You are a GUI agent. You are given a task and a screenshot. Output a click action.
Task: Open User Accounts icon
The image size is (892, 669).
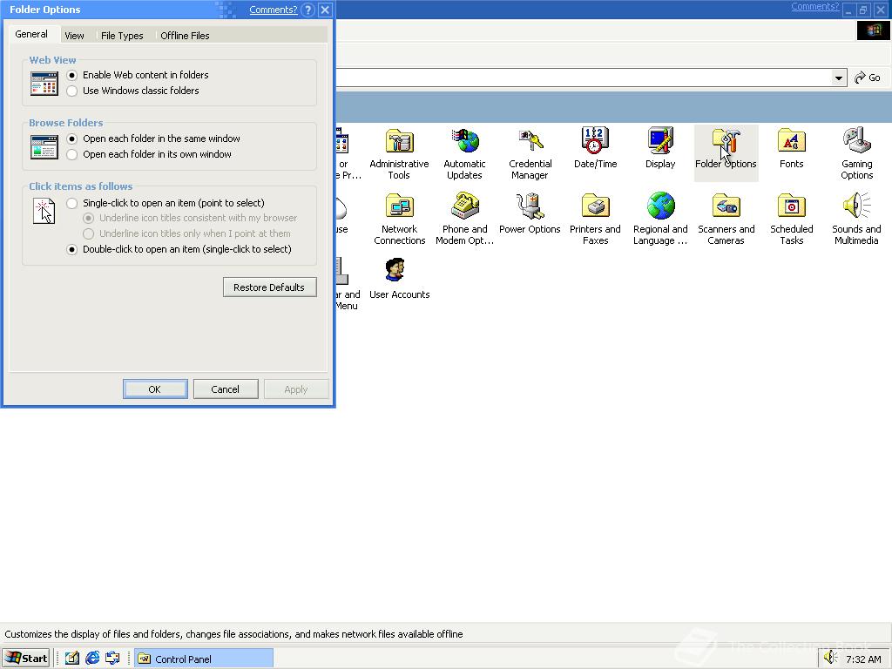tap(399, 279)
